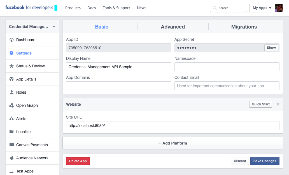Image resolution: width=289 pixels, height=175 pixels.
Task: Click the Alerts warning triangle icon
Action: pyautogui.click(x=11, y=119)
